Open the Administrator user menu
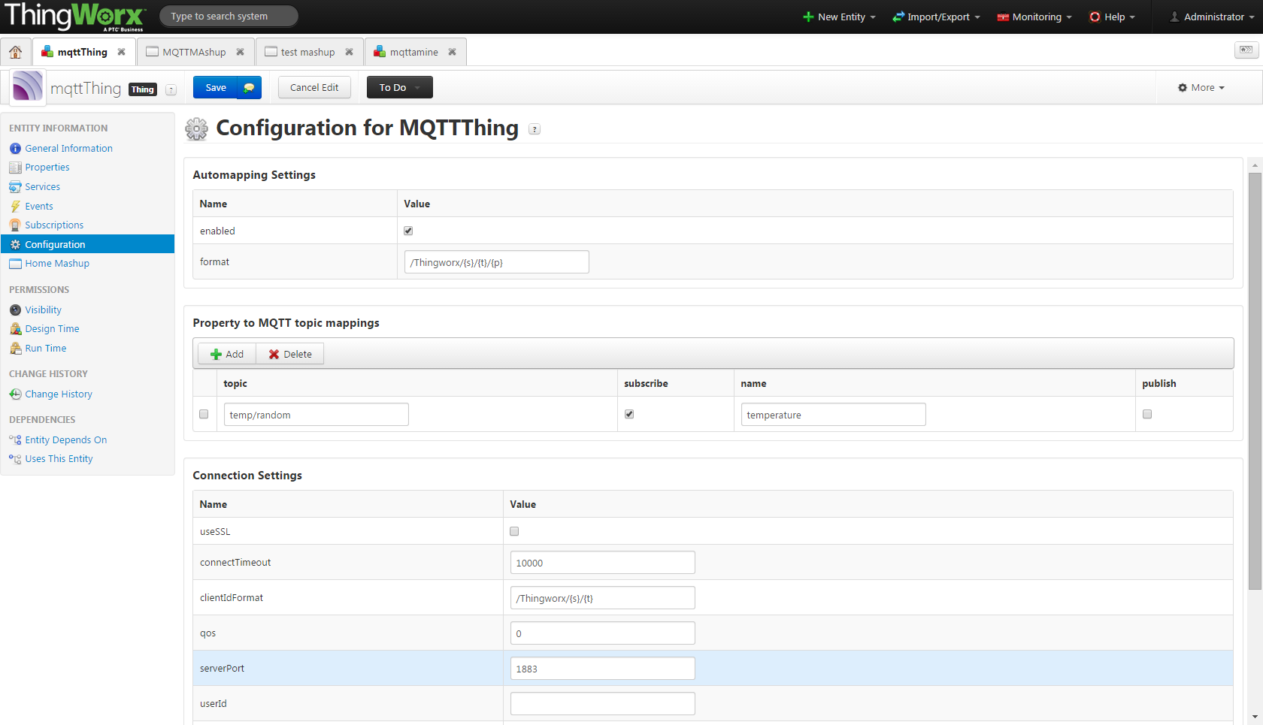This screenshot has height=725, width=1263. click(1212, 17)
